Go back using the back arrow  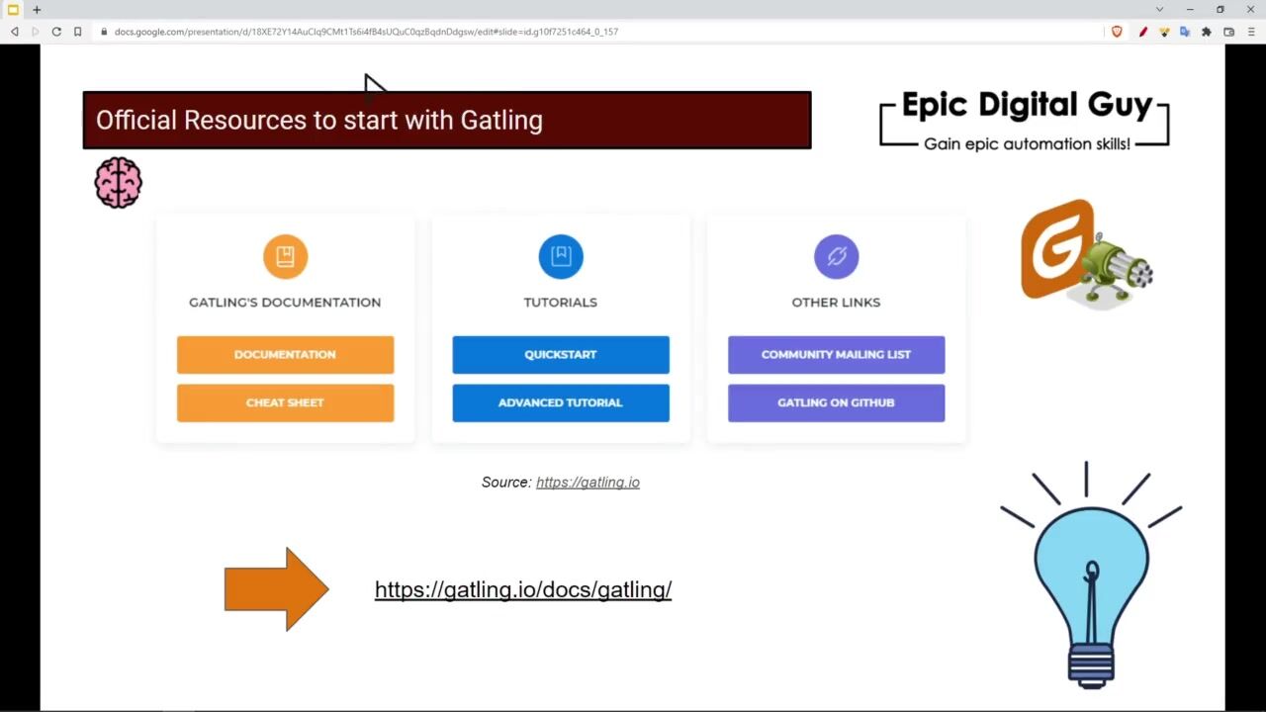pos(15,32)
